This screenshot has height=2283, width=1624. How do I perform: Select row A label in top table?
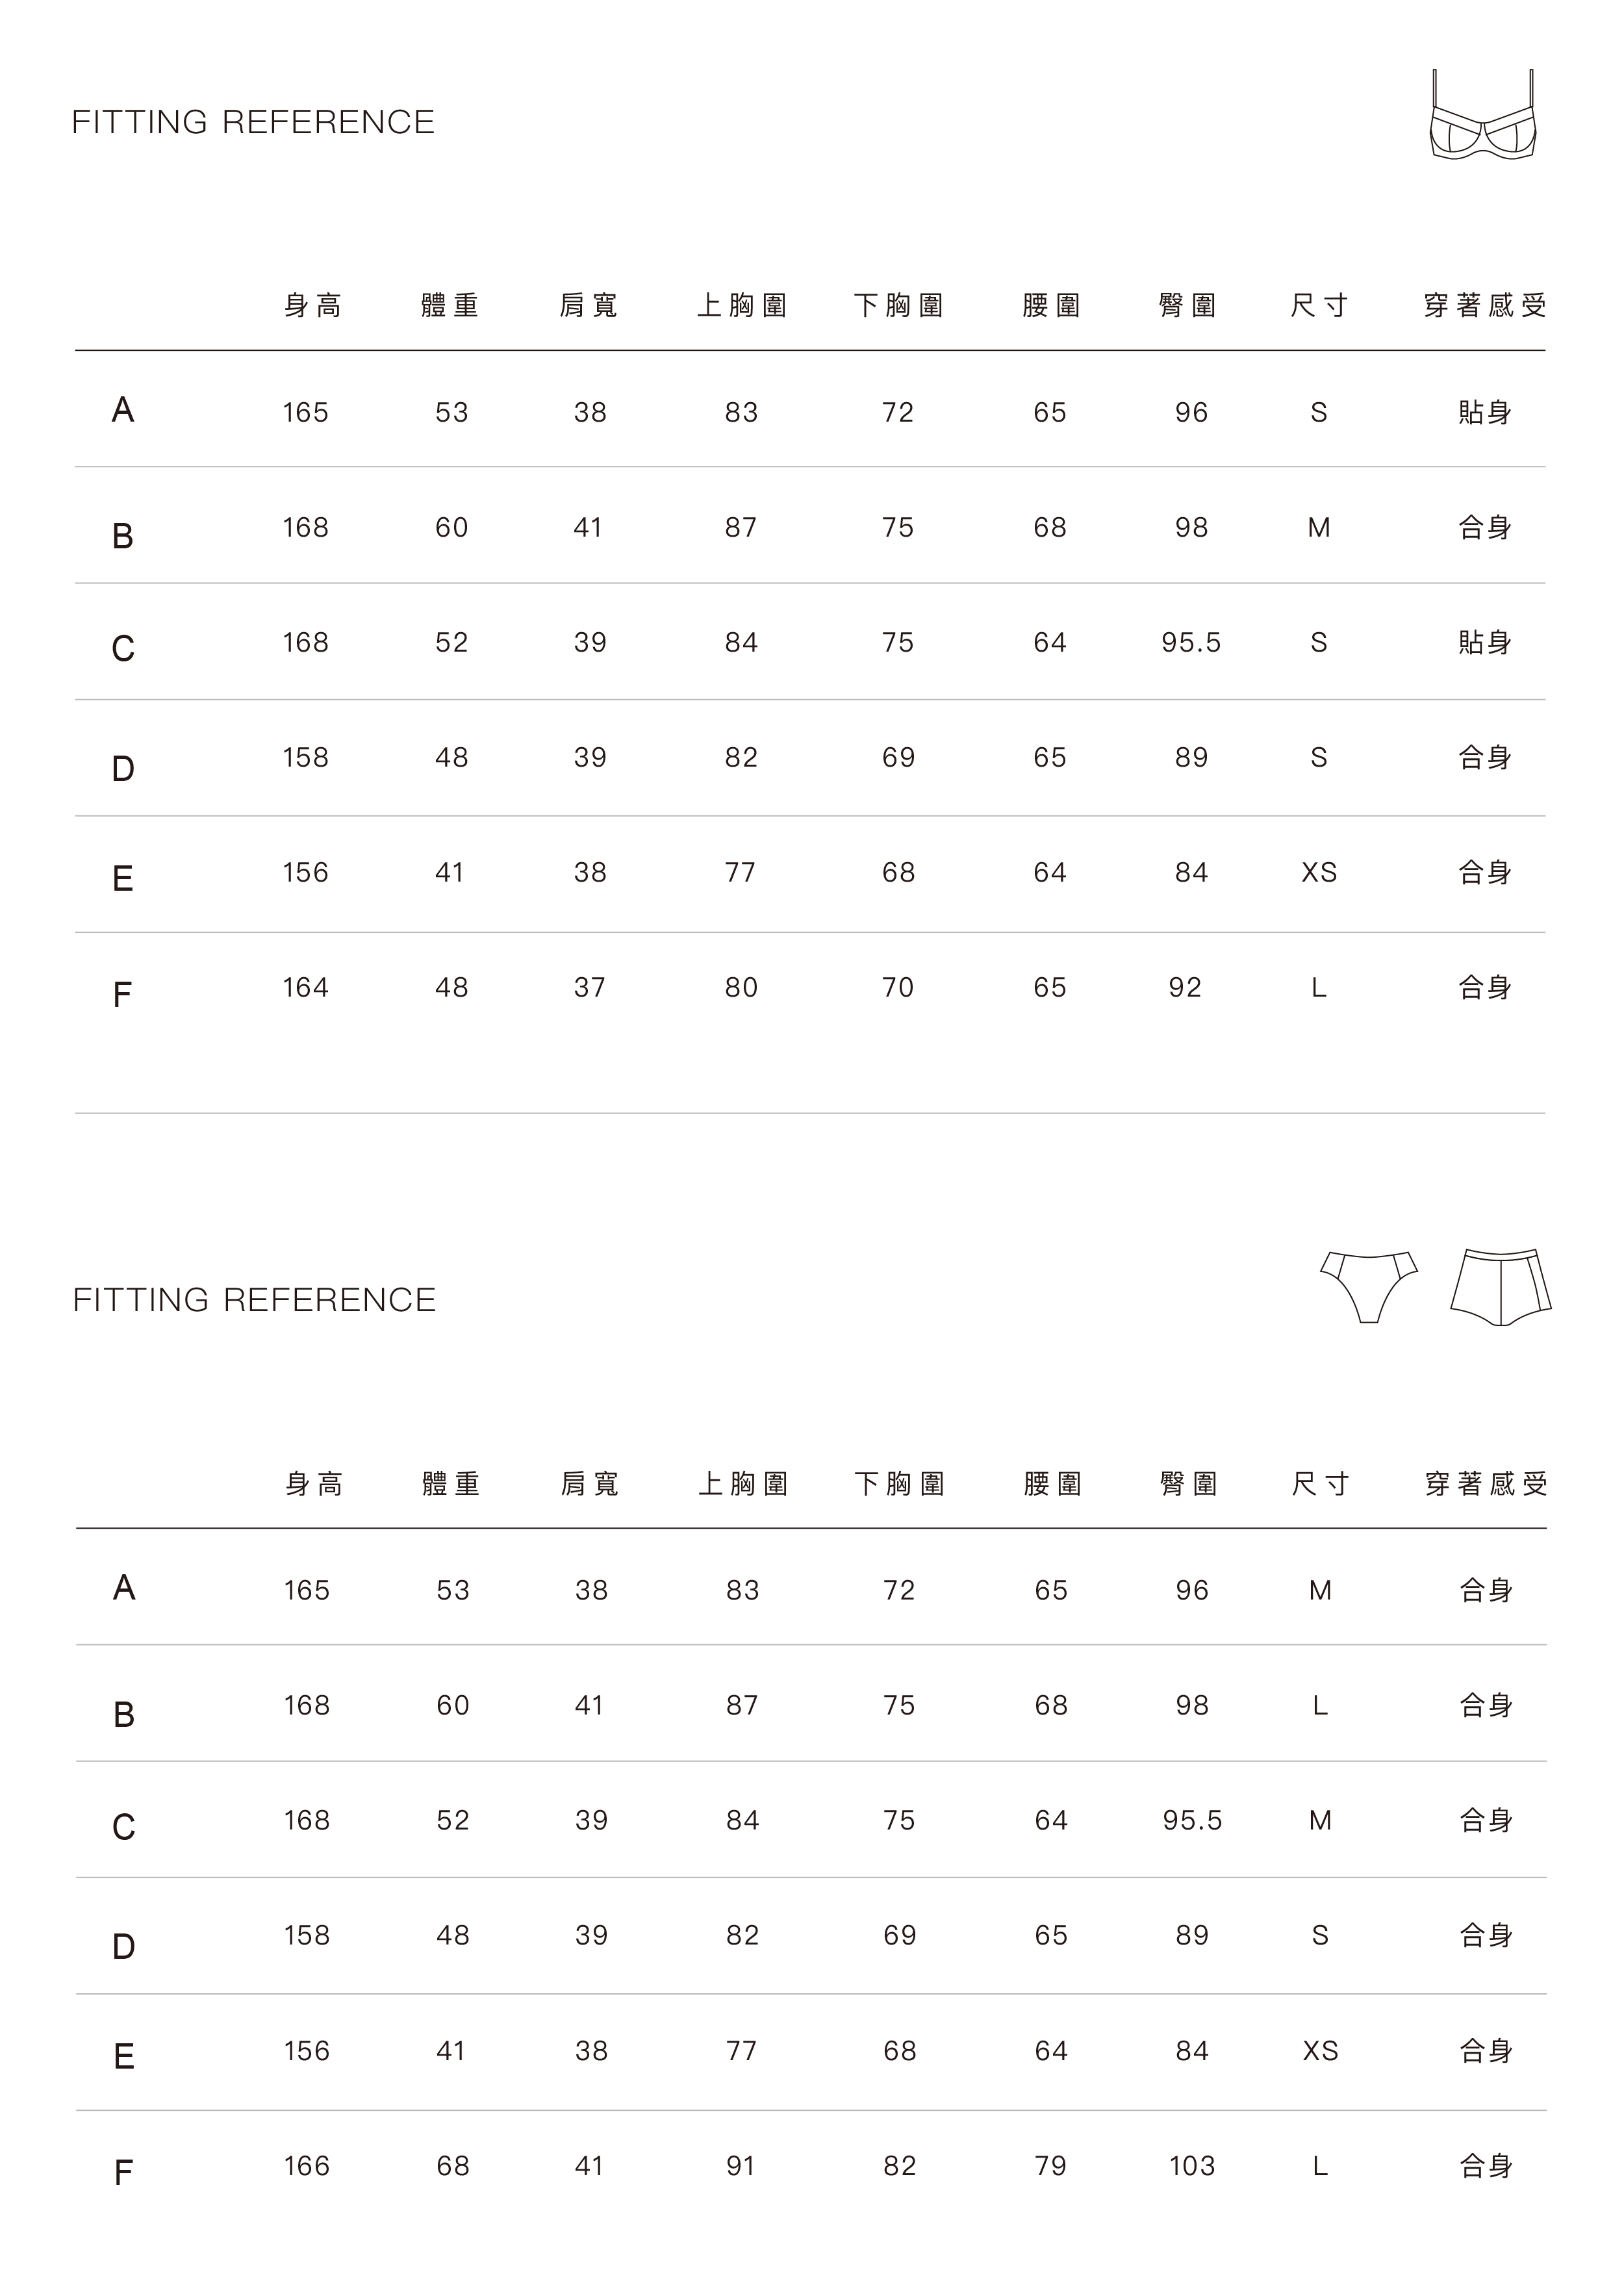pyautogui.click(x=123, y=410)
